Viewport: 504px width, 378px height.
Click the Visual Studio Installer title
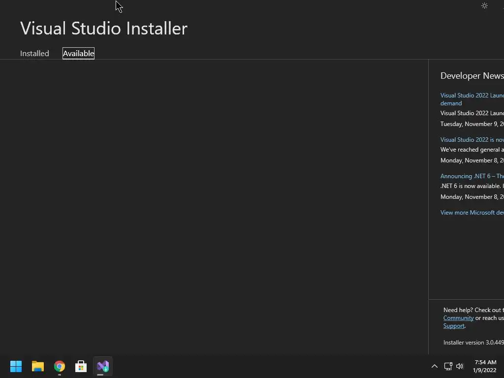pos(104,28)
